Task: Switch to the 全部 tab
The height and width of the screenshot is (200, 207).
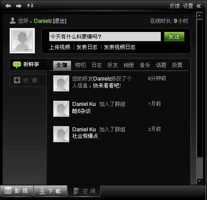Action: (x=62, y=65)
